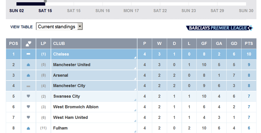This screenshot has width=261, height=133.
Task: Click West Ham United's down arrow icon
Action: 28,117
